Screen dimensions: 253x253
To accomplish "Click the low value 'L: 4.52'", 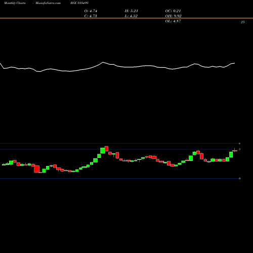I will point(131,16).
